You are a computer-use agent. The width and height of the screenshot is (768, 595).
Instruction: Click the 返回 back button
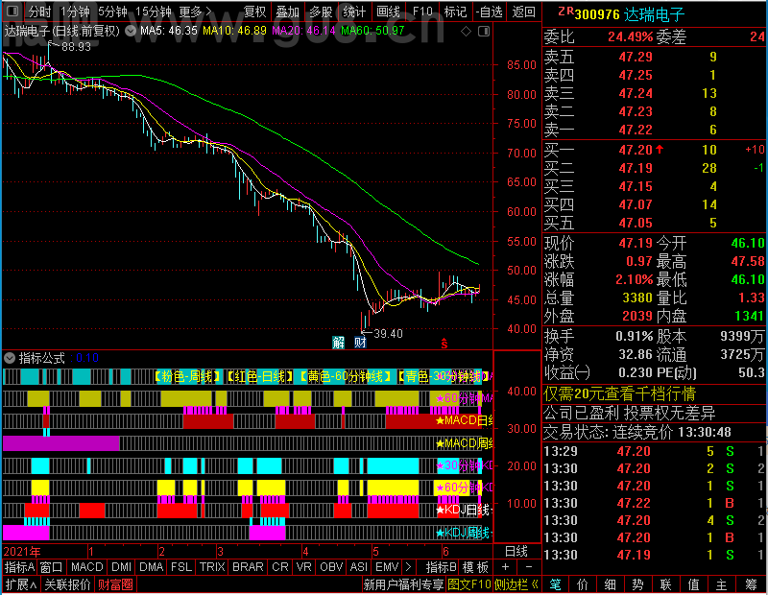coord(523,12)
